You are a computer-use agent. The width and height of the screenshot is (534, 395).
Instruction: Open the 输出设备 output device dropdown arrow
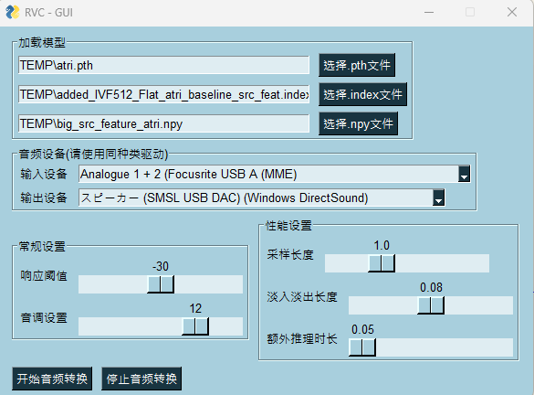tap(438, 197)
